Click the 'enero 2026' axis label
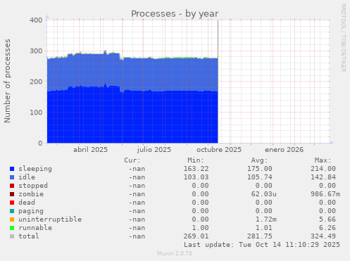Image resolution: width=350 pixels, height=261 pixels. 285,150
